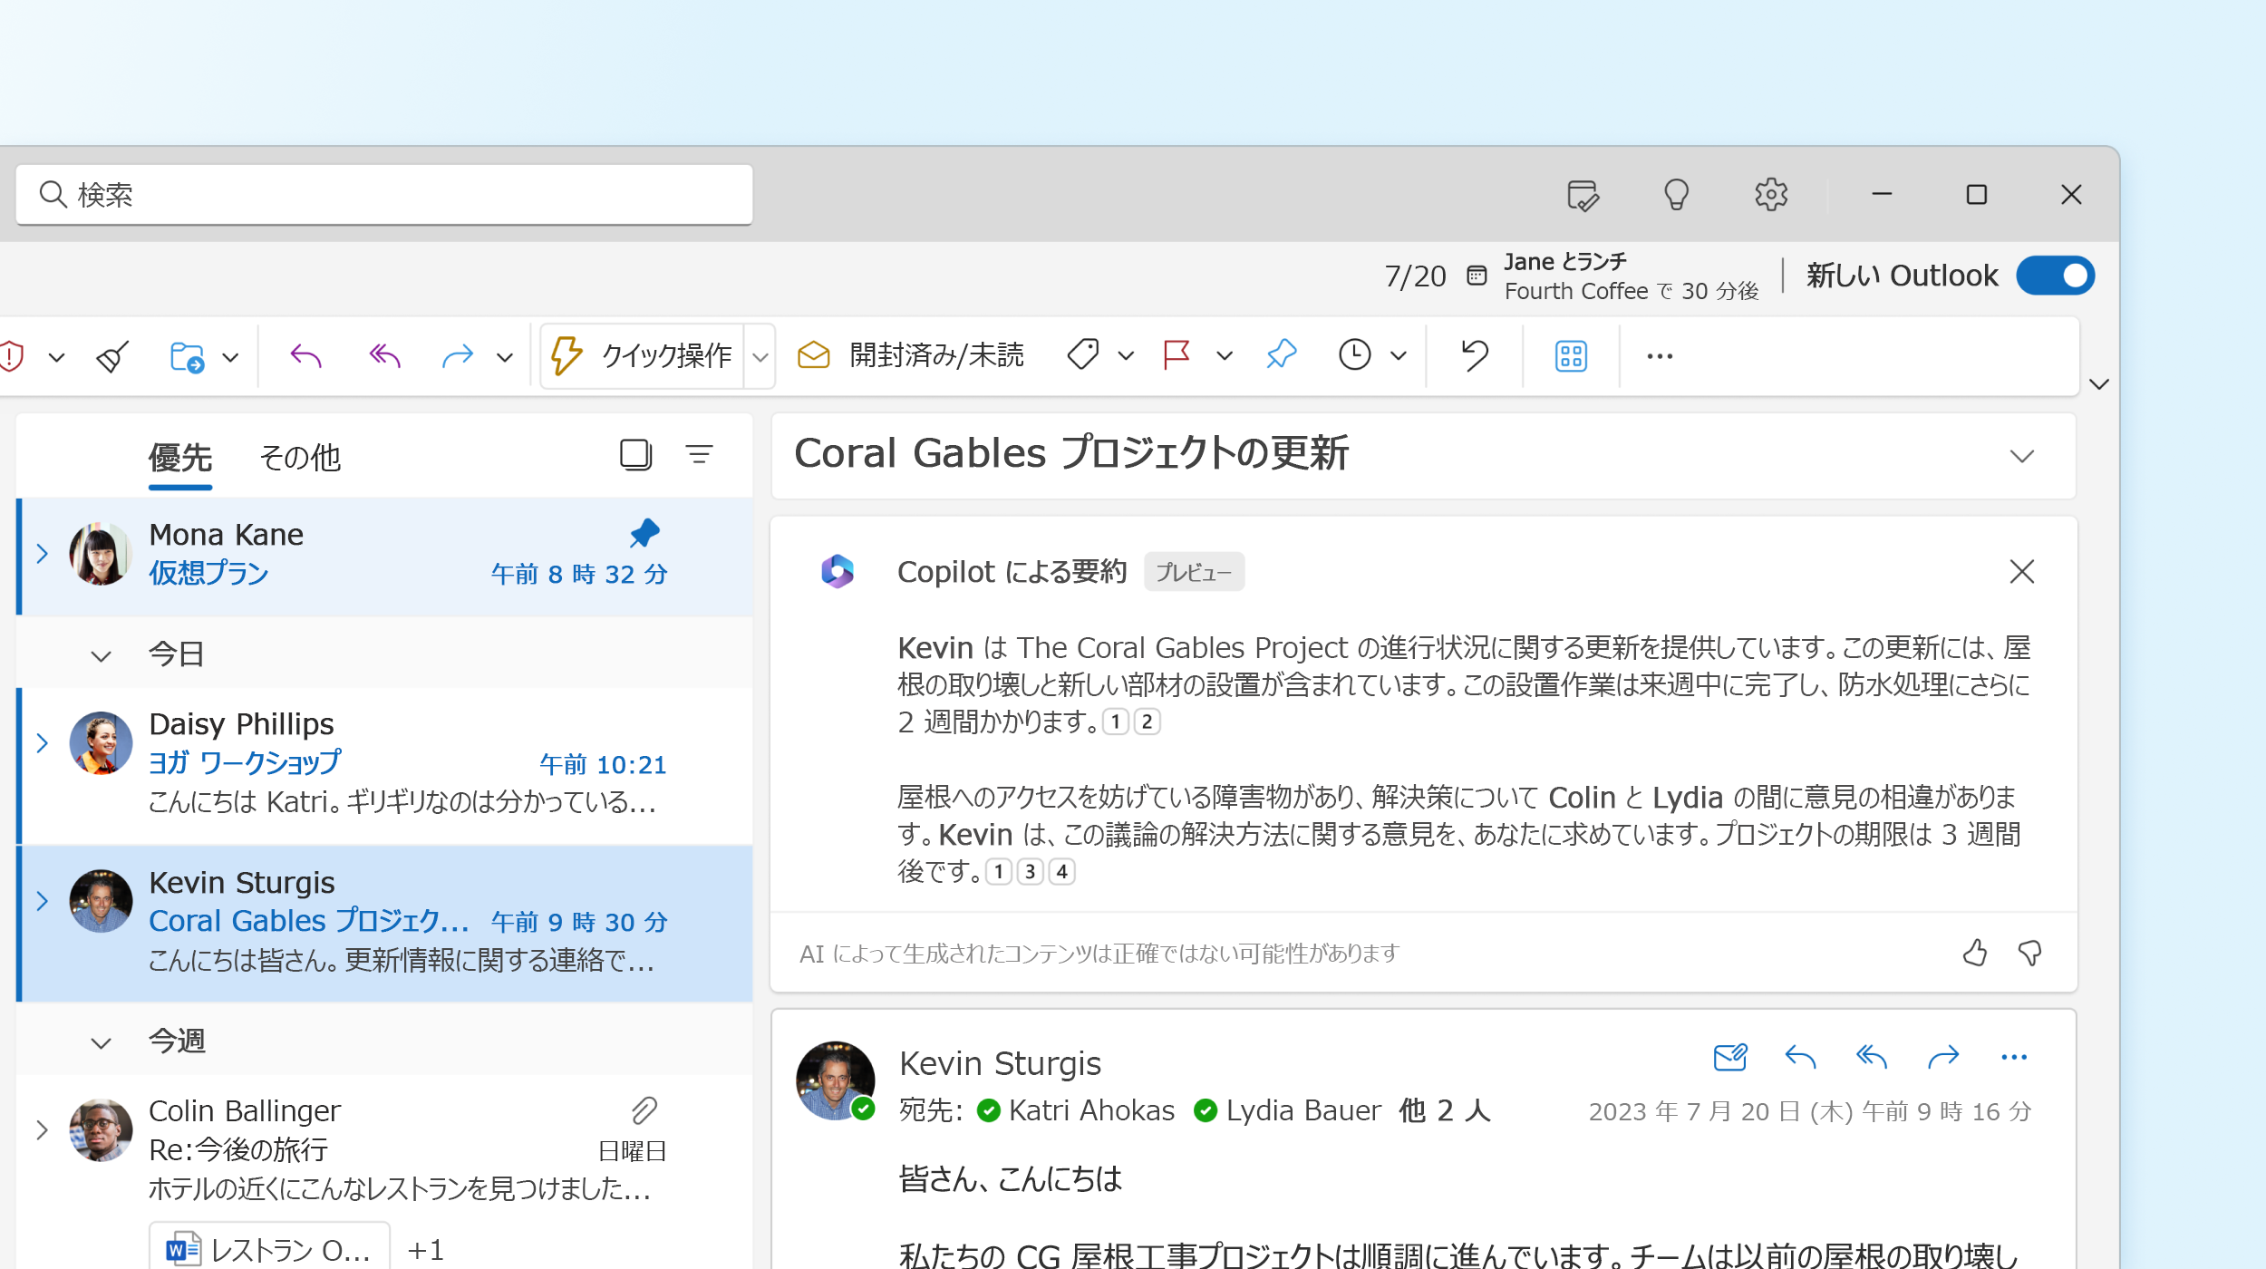Click citation 4 in the second summary paragraph

point(1061,871)
